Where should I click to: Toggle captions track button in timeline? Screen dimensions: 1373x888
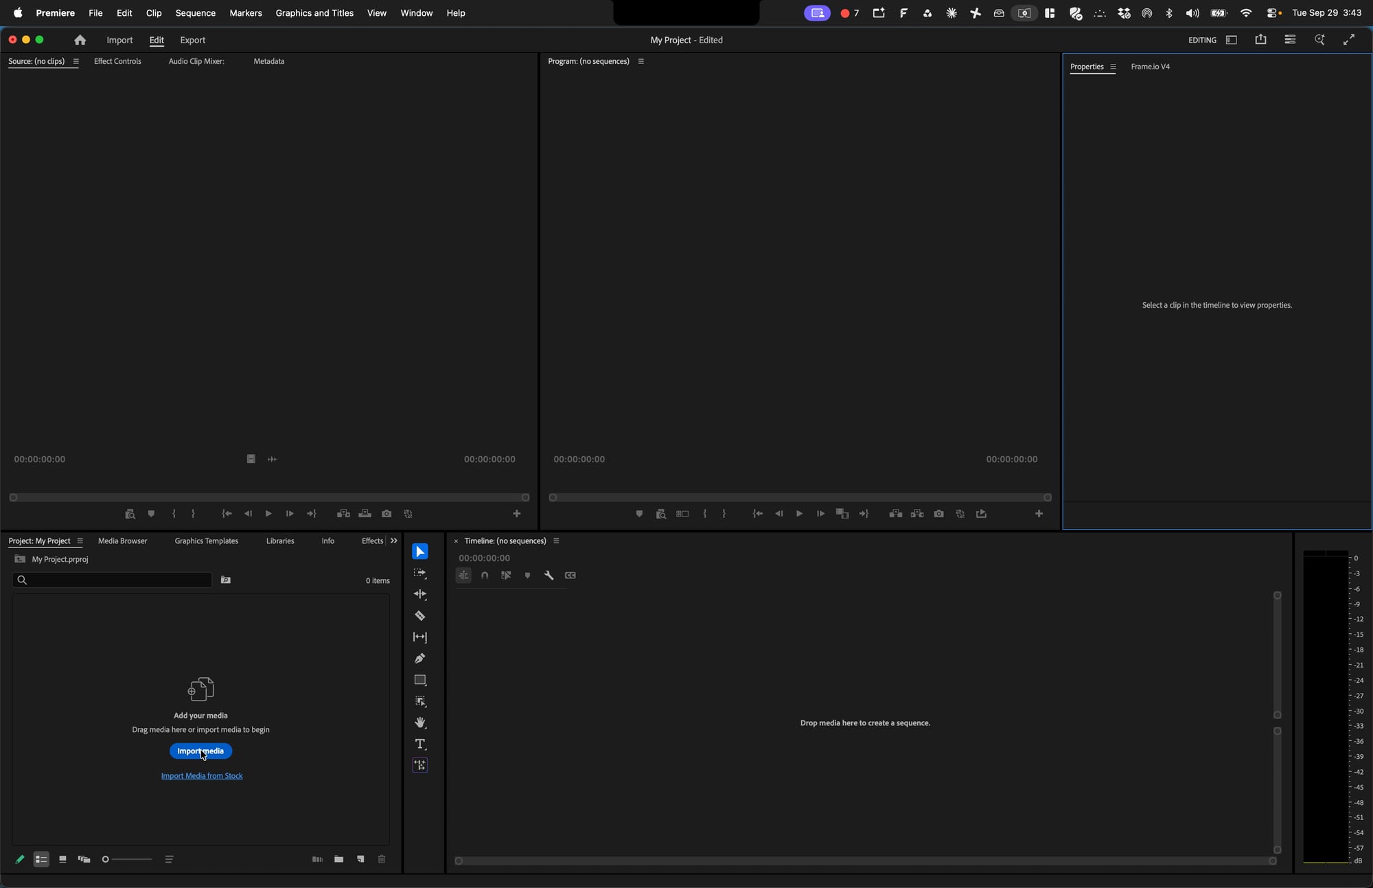(570, 576)
